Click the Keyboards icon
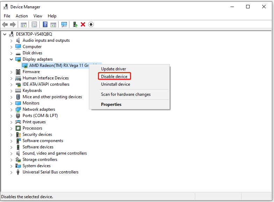This screenshot has width=274, height=202. click(x=18, y=91)
